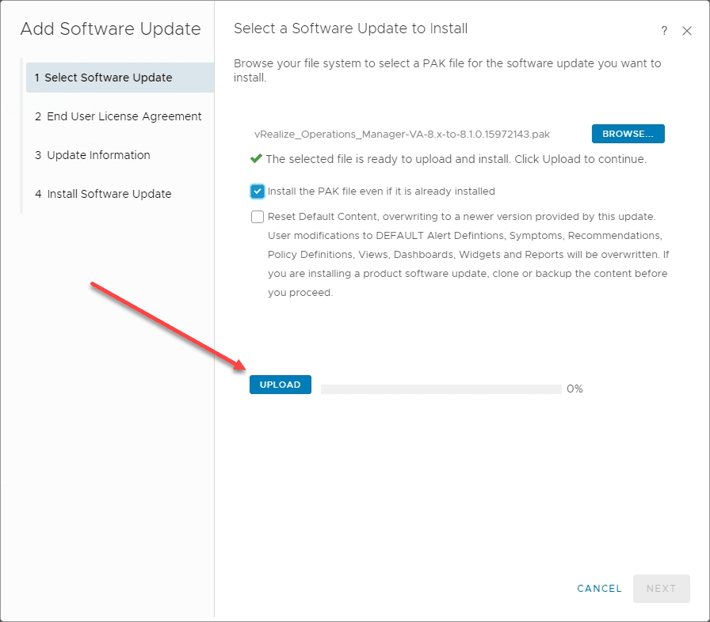Click the Add Software Update title
The height and width of the screenshot is (622, 710).
tap(111, 29)
